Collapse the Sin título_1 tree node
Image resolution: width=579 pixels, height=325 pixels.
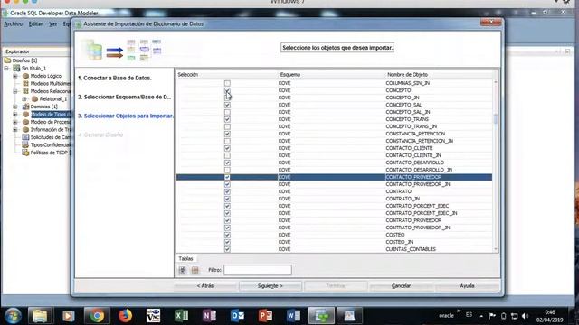tap(6, 69)
